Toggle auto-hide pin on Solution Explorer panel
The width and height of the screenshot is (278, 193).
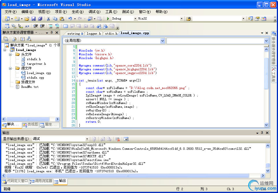pyautogui.click(x=52, y=33)
